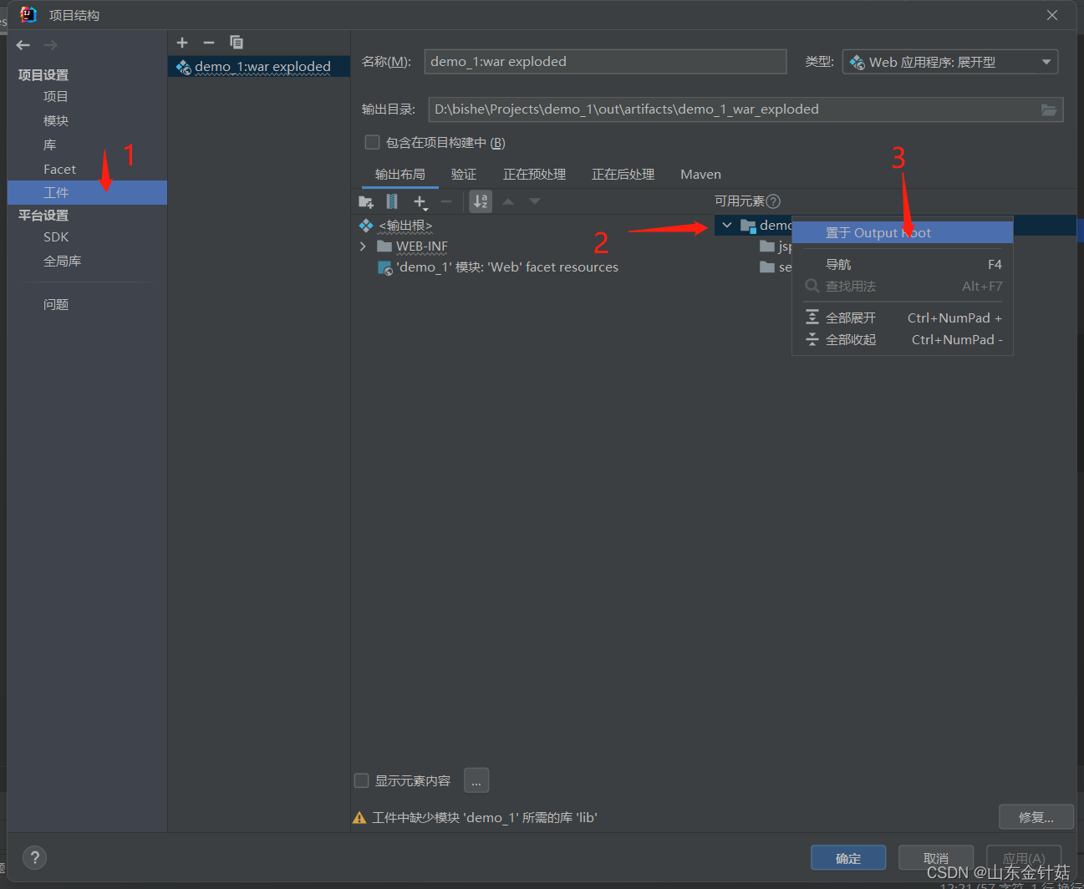Click the 修复... button
Screen dimensions: 1084x889
click(x=1036, y=817)
